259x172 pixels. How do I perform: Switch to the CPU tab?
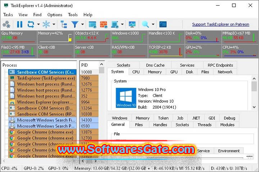click(136, 72)
